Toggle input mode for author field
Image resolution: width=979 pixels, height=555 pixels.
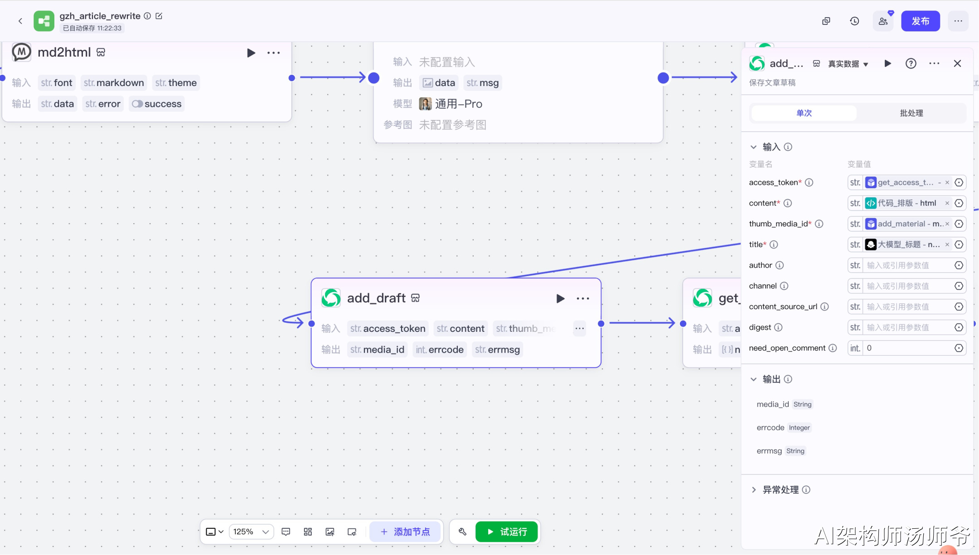coord(959,265)
